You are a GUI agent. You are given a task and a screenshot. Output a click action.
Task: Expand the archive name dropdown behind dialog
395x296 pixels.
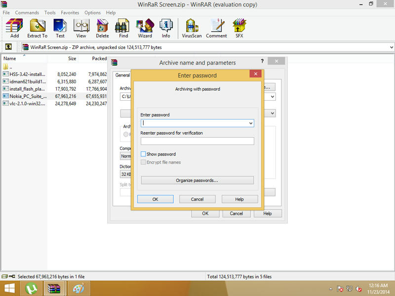point(273,97)
